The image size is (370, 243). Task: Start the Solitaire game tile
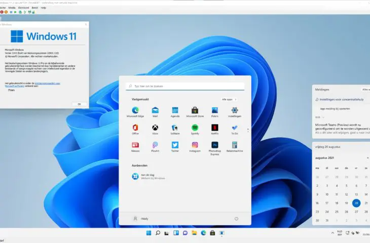click(x=175, y=129)
